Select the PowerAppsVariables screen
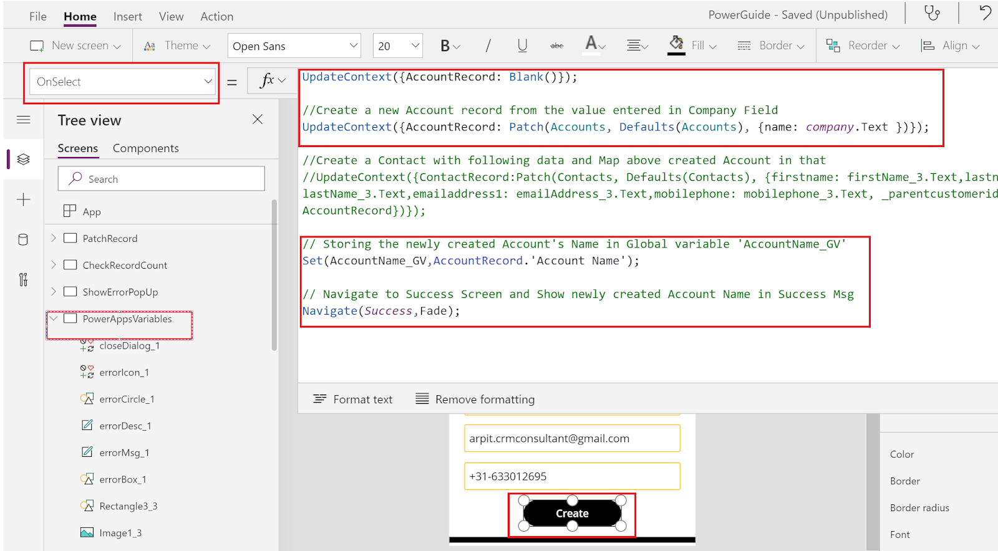This screenshot has height=551, width=998. click(127, 319)
